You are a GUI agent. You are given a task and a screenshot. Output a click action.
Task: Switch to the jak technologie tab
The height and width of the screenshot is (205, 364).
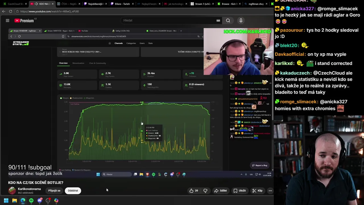[x=175, y=4]
